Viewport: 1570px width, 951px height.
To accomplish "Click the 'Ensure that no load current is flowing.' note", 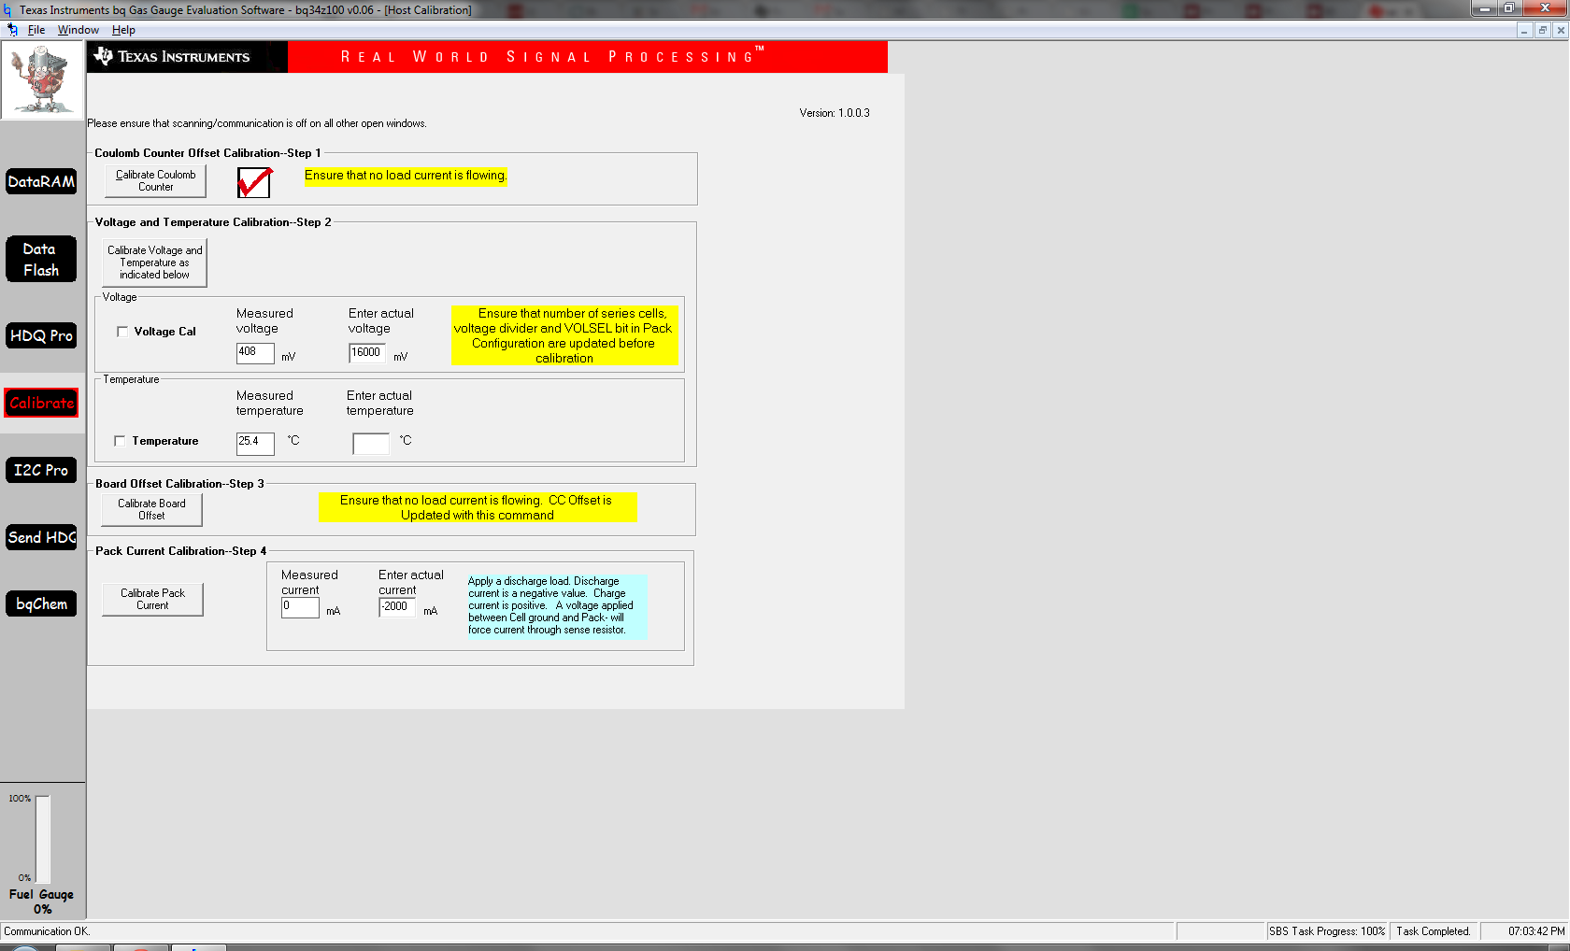I will point(406,176).
